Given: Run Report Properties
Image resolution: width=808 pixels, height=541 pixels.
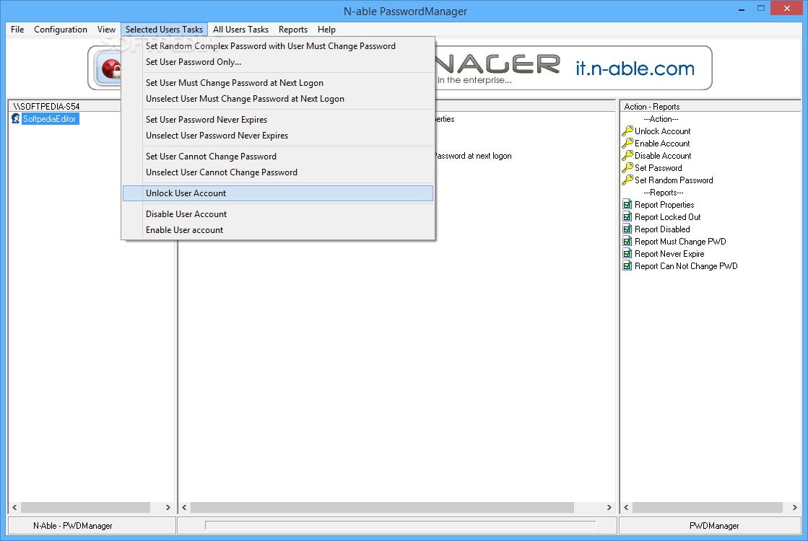Looking at the screenshot, I should point(664,205).
